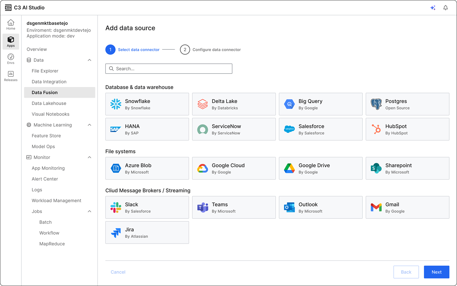Collapse the Monitor section chevron
The height and width of the screenshot is (286, 457).
click(x=89, y=157)
